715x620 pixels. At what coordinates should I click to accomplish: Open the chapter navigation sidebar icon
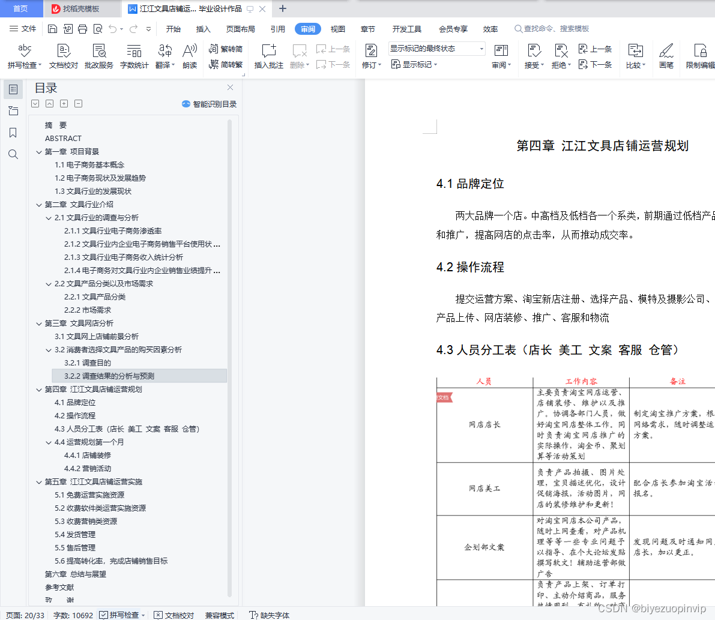[x=13, y=111]
